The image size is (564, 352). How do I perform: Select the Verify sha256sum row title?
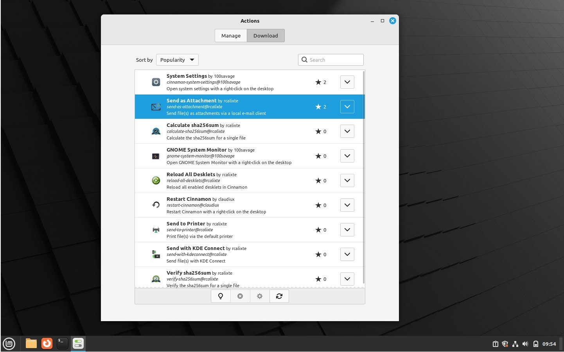click(x=189, y=273)
